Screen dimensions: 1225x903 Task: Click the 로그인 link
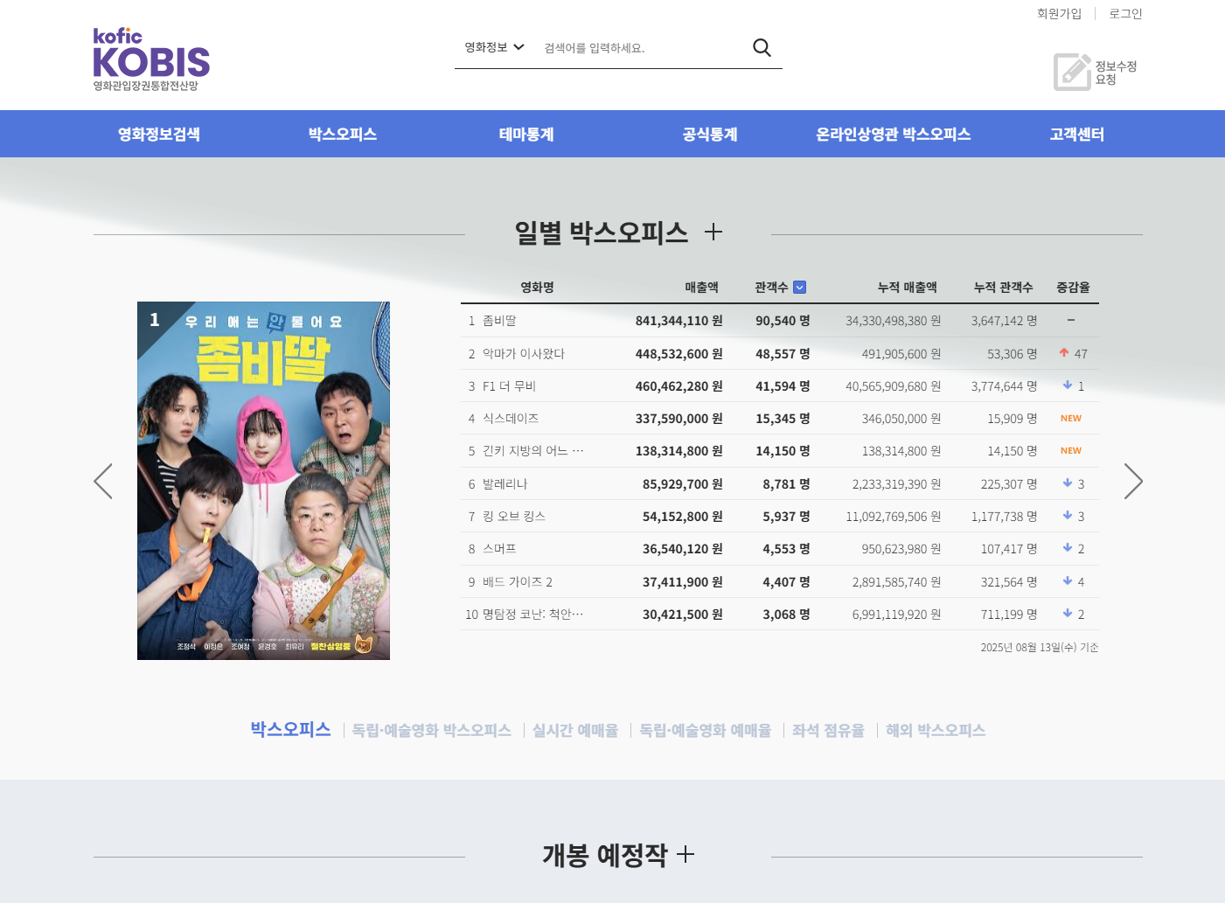coord(1124,13)
